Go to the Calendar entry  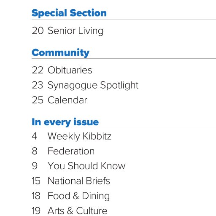click(x=67, y=100)
